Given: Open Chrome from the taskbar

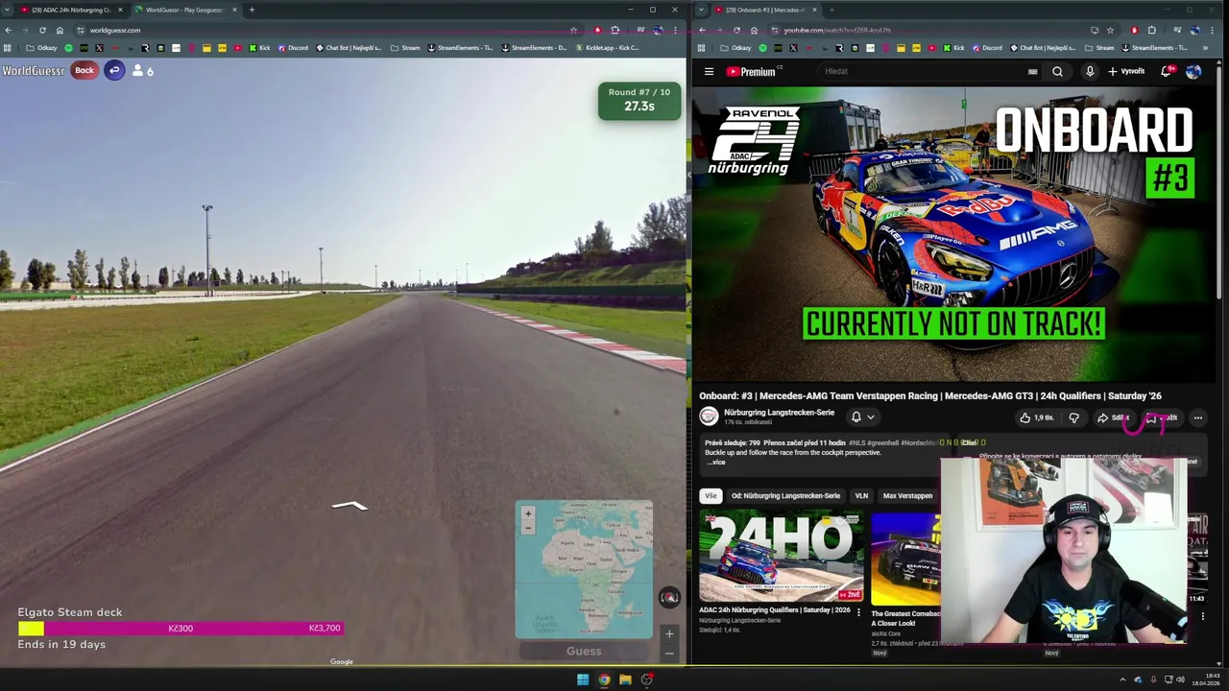Looking at the screenshot, I should point(604,679).
